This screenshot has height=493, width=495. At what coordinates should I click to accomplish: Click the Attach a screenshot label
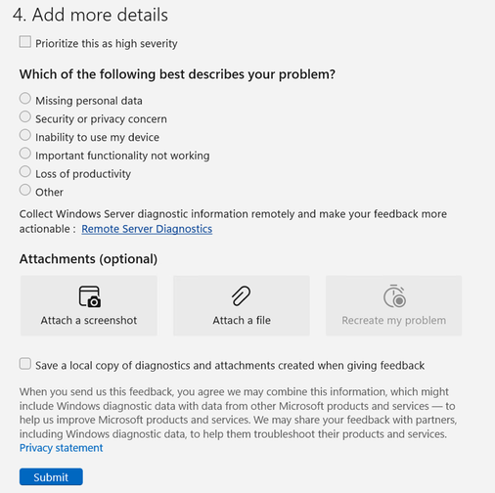pos(89,320)
